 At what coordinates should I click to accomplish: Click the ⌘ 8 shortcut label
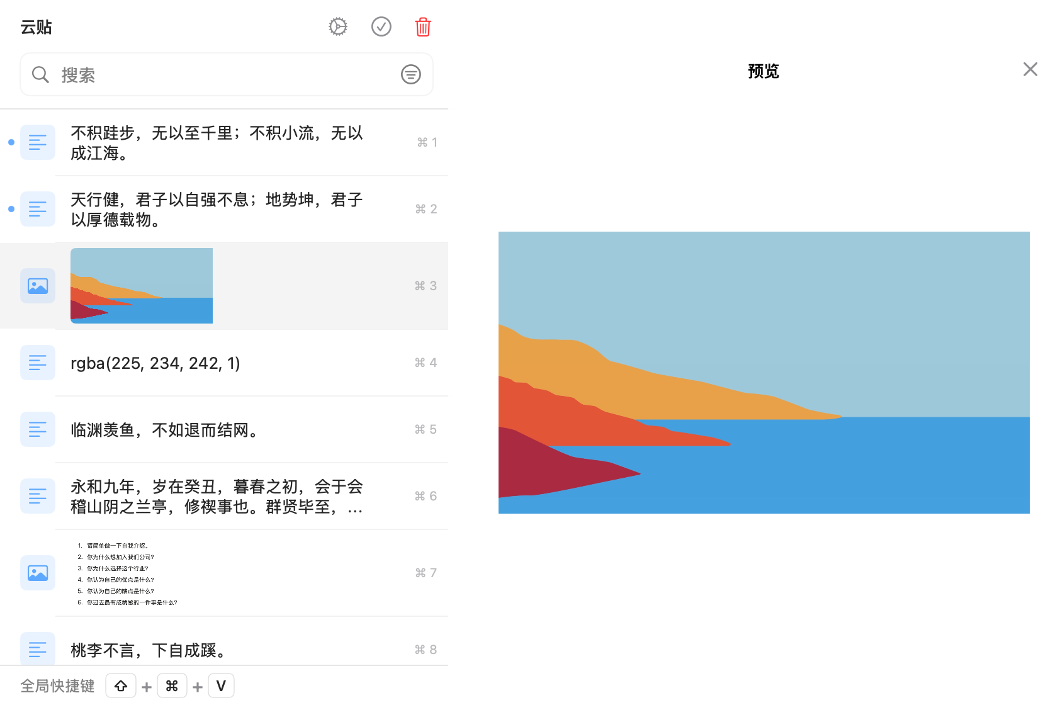(x=426, y=650)
